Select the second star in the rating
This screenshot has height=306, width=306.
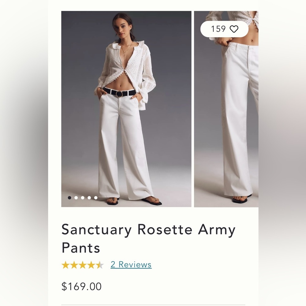tap(74, 264)
